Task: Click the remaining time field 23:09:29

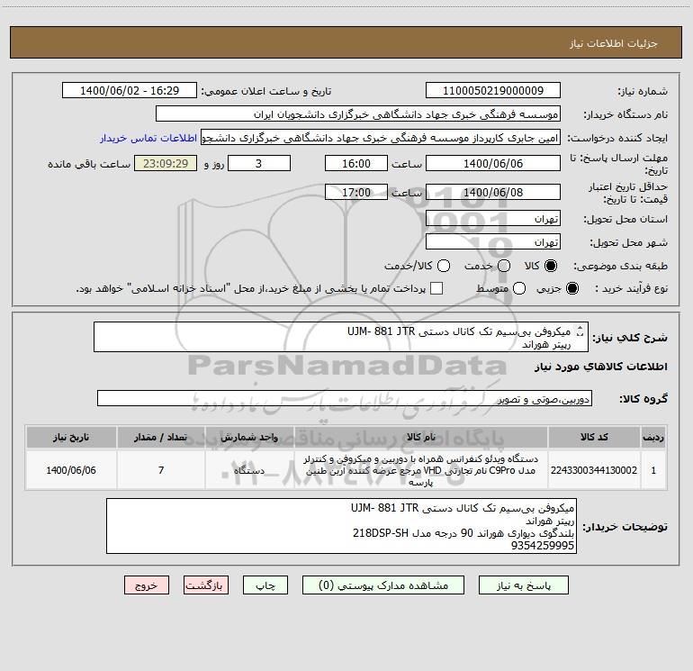Action: coord(166,163)
